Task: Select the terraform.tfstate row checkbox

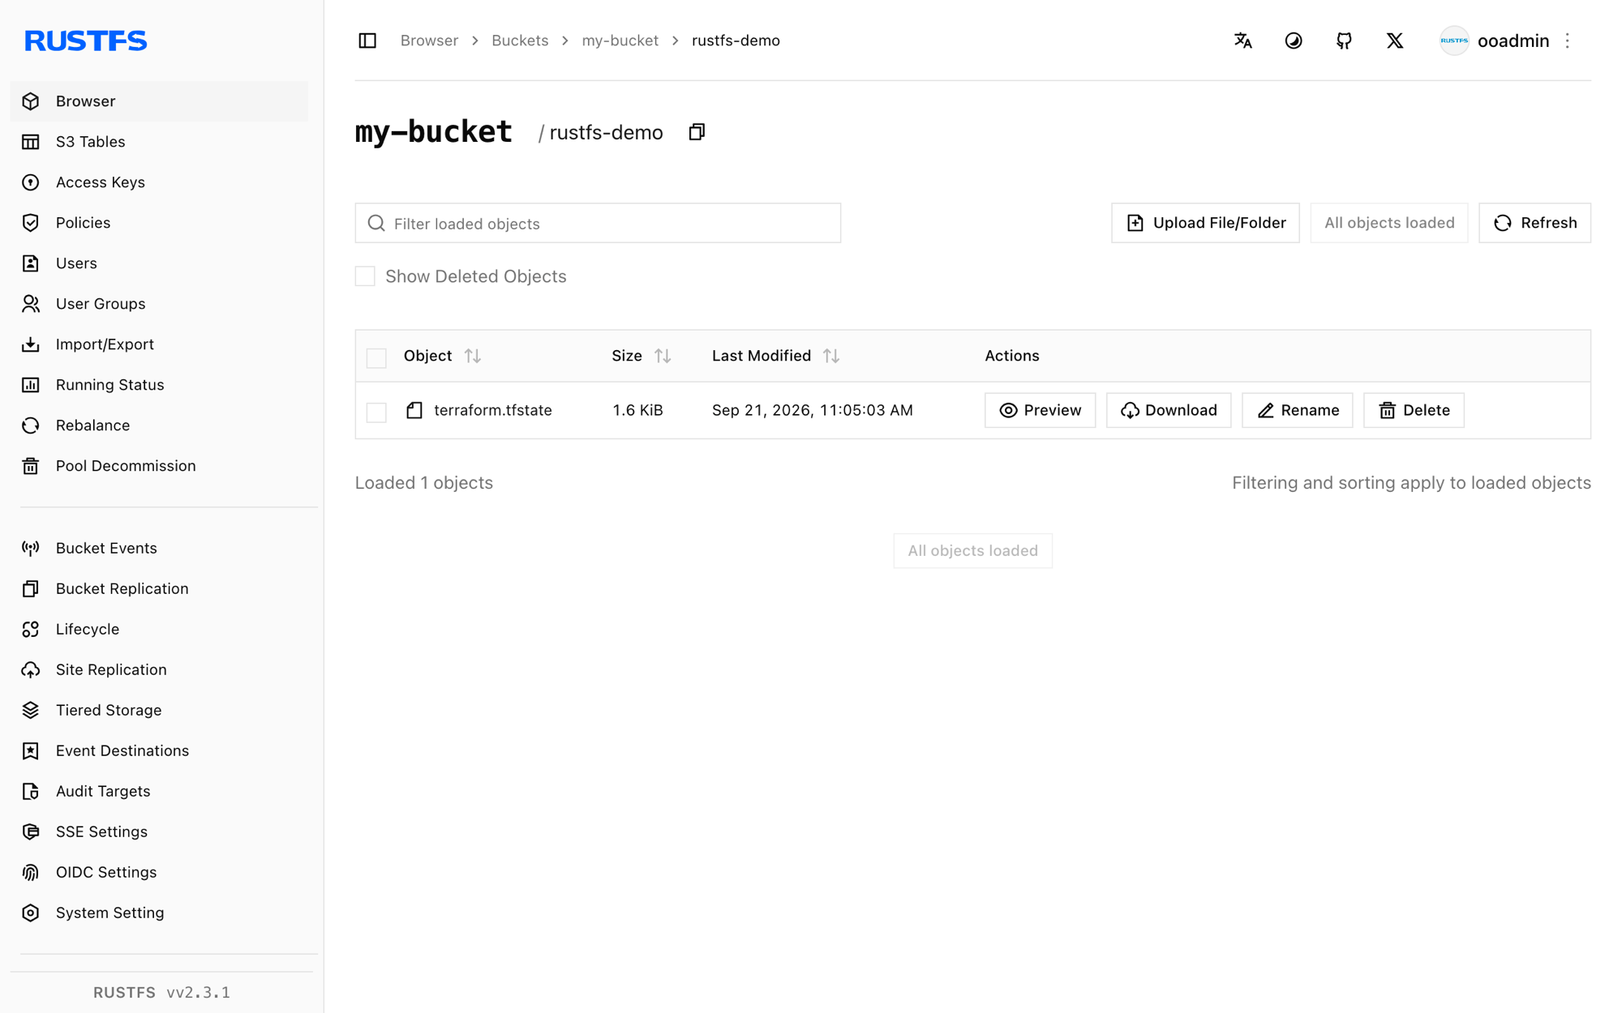Action: click(x=376, y=412)
